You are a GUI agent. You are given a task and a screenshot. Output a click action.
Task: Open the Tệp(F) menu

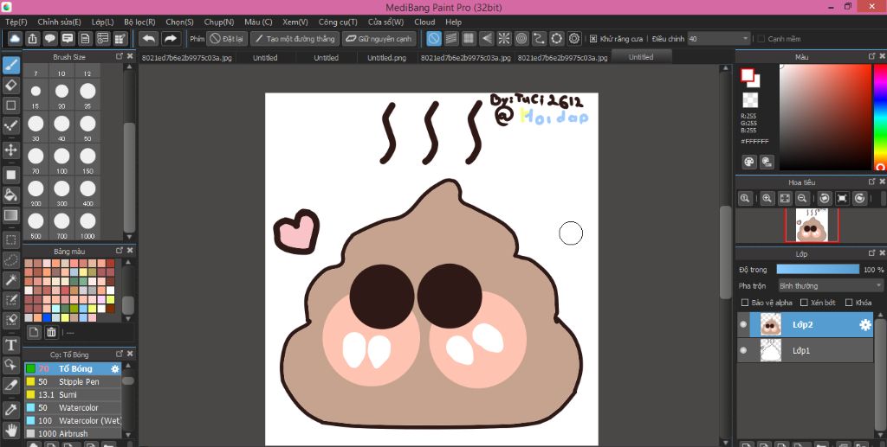pos(16,22)
